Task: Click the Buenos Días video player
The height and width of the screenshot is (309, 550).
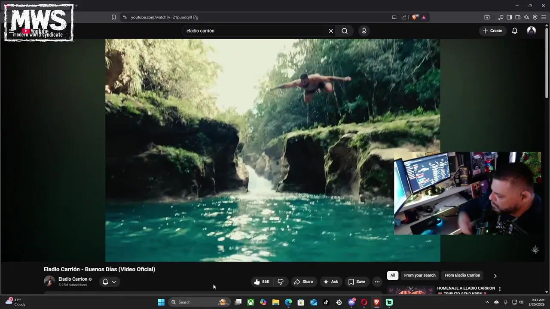Action: click(272, 150)
